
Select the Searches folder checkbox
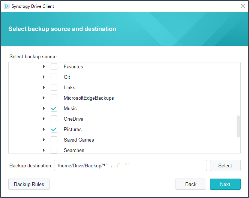(54, 150)
